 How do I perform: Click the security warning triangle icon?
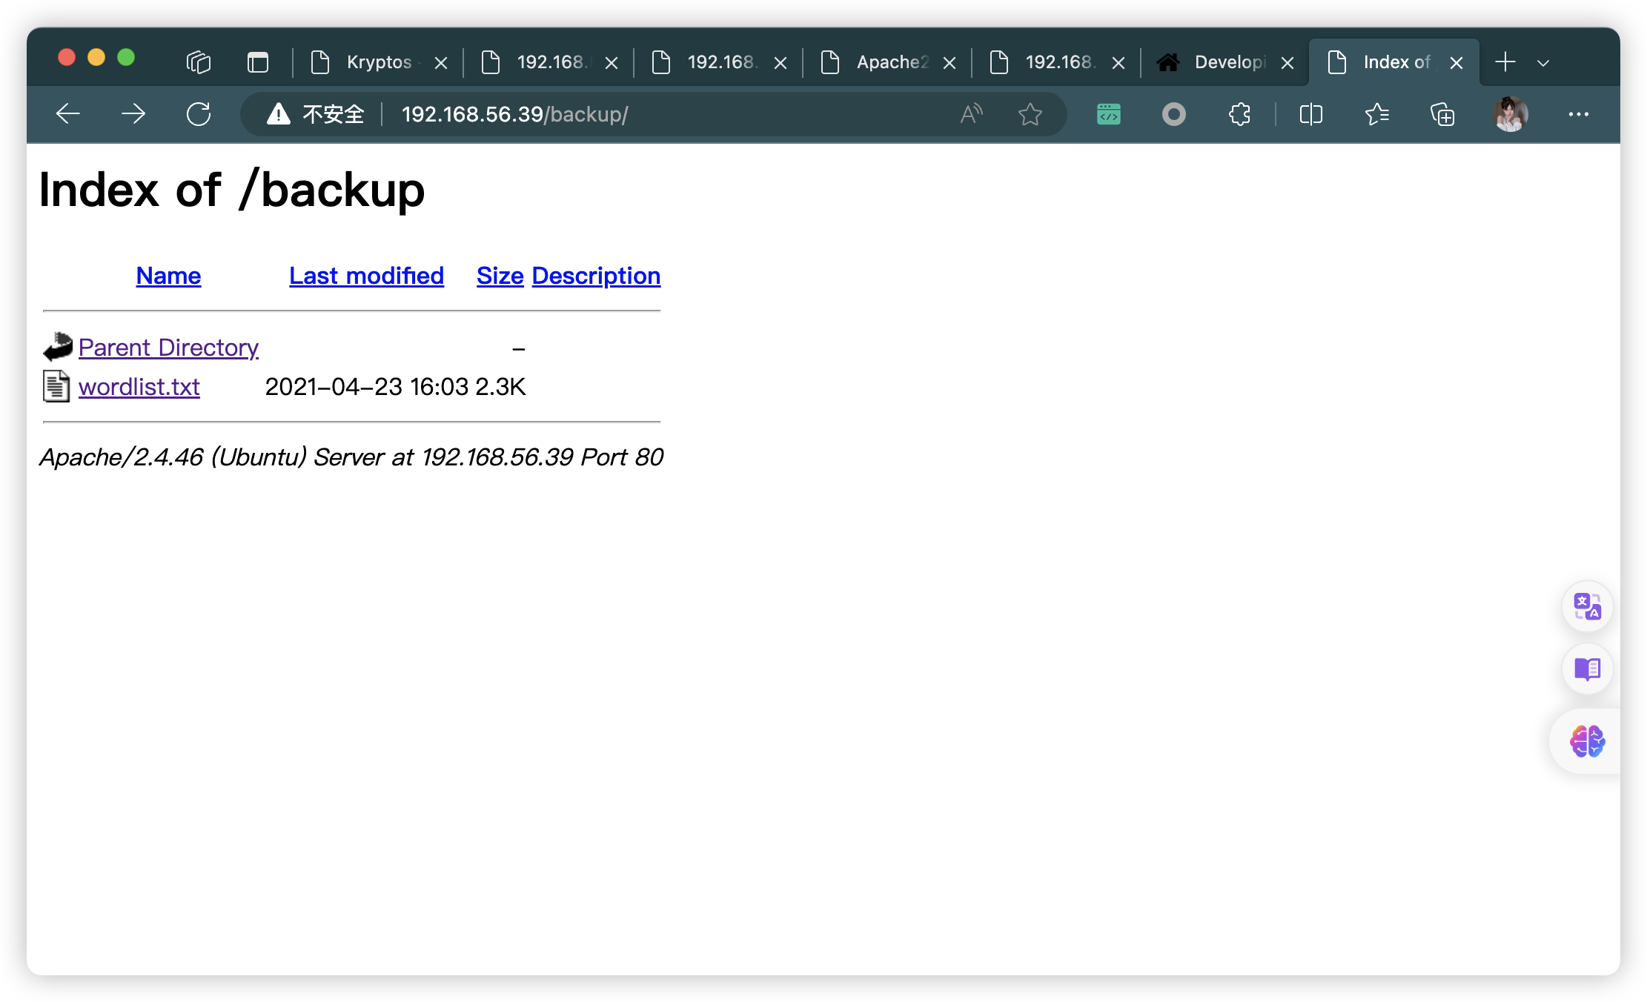(279, 114)
